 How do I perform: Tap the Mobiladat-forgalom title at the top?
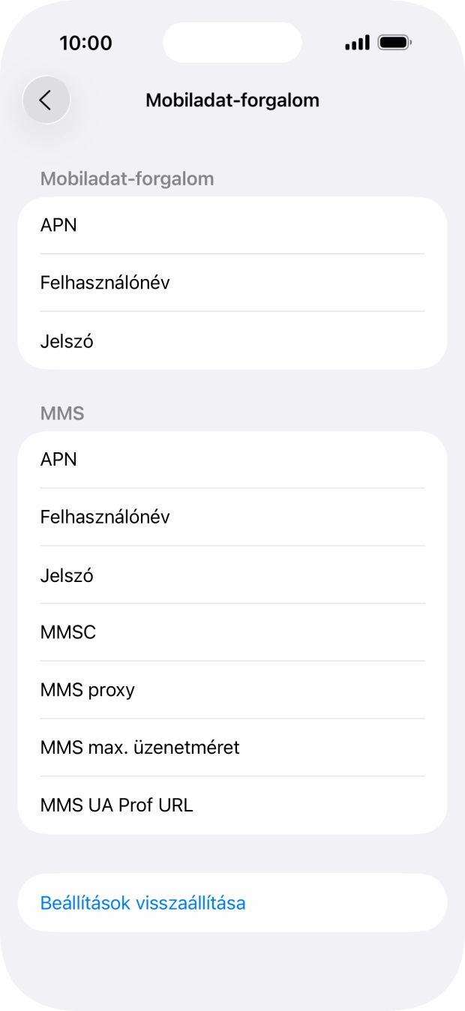coord(232,99)
